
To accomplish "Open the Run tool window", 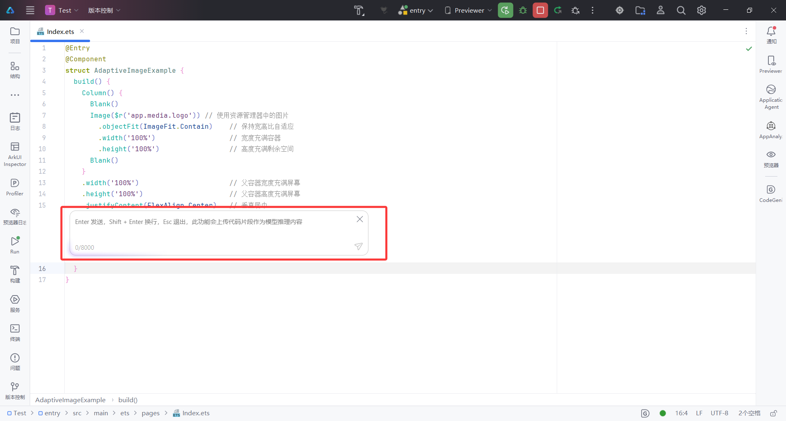I will pos(15,245).
